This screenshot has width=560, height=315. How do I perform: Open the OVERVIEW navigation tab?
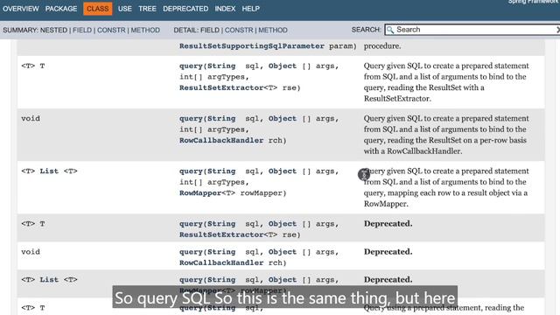click(21, 9)
